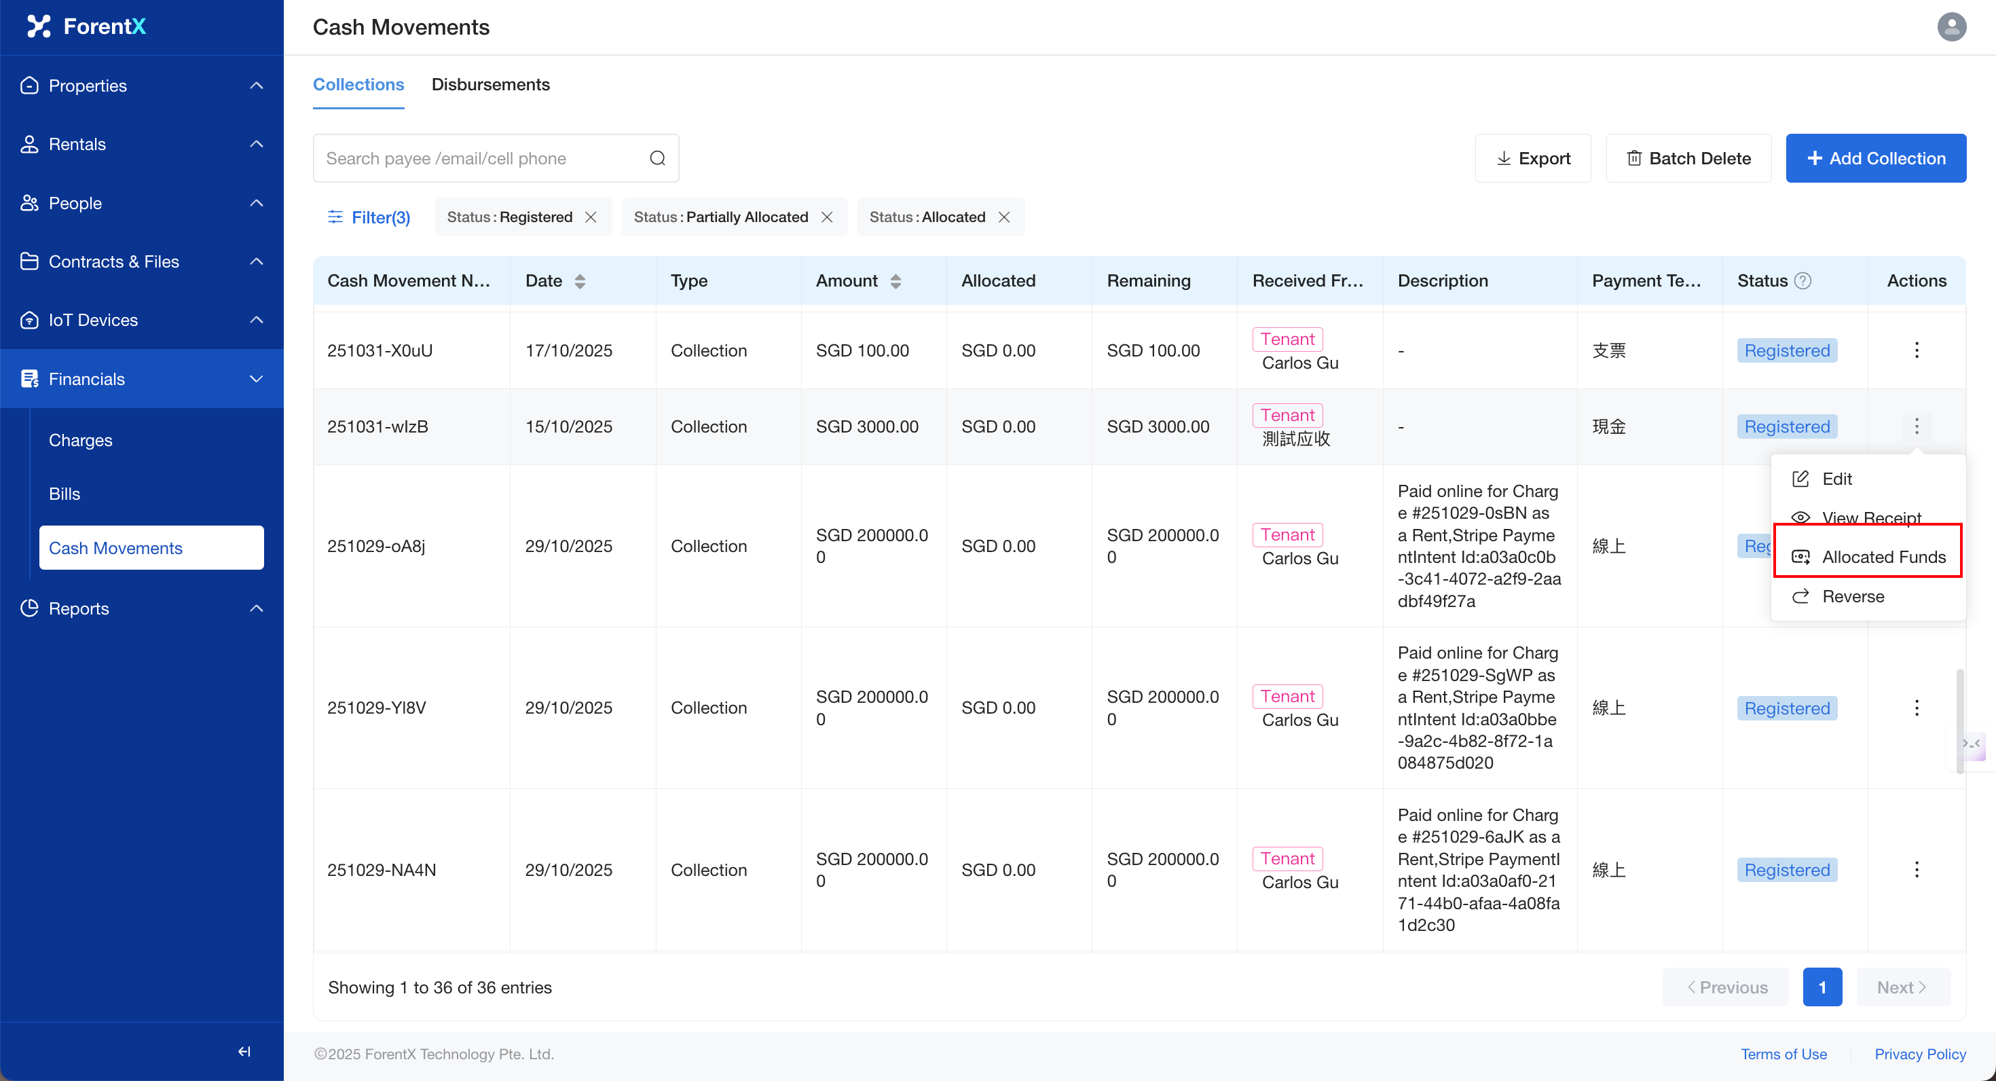Focus the payee search input field
1996x1081 pixels.
click(x=481, y=158)
